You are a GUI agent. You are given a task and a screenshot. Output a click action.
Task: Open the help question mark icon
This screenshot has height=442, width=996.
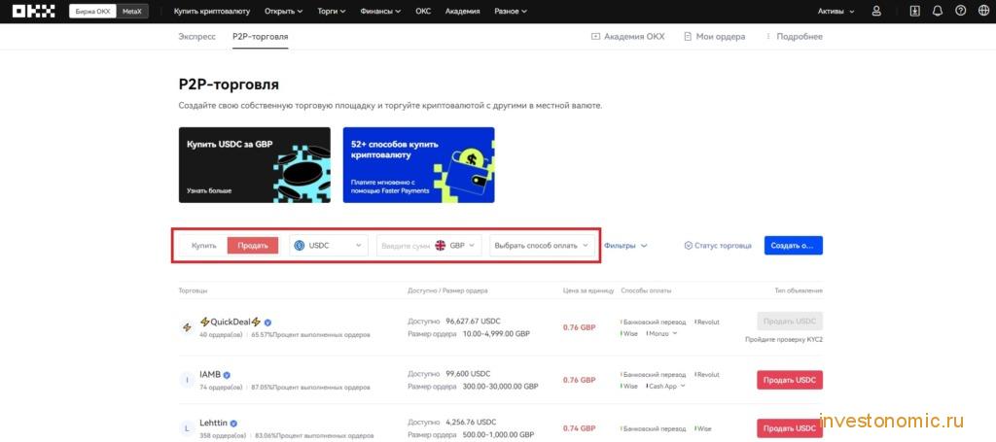960,11
